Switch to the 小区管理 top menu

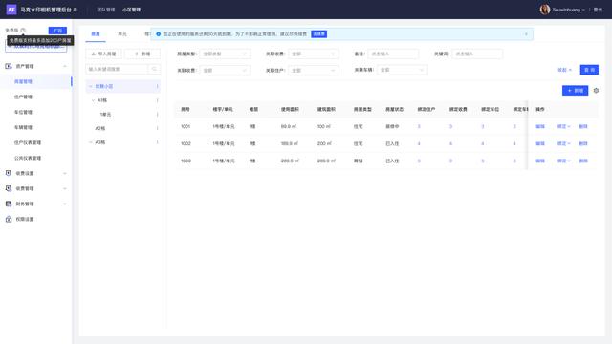pyautogui.click(x=132, y=10)
